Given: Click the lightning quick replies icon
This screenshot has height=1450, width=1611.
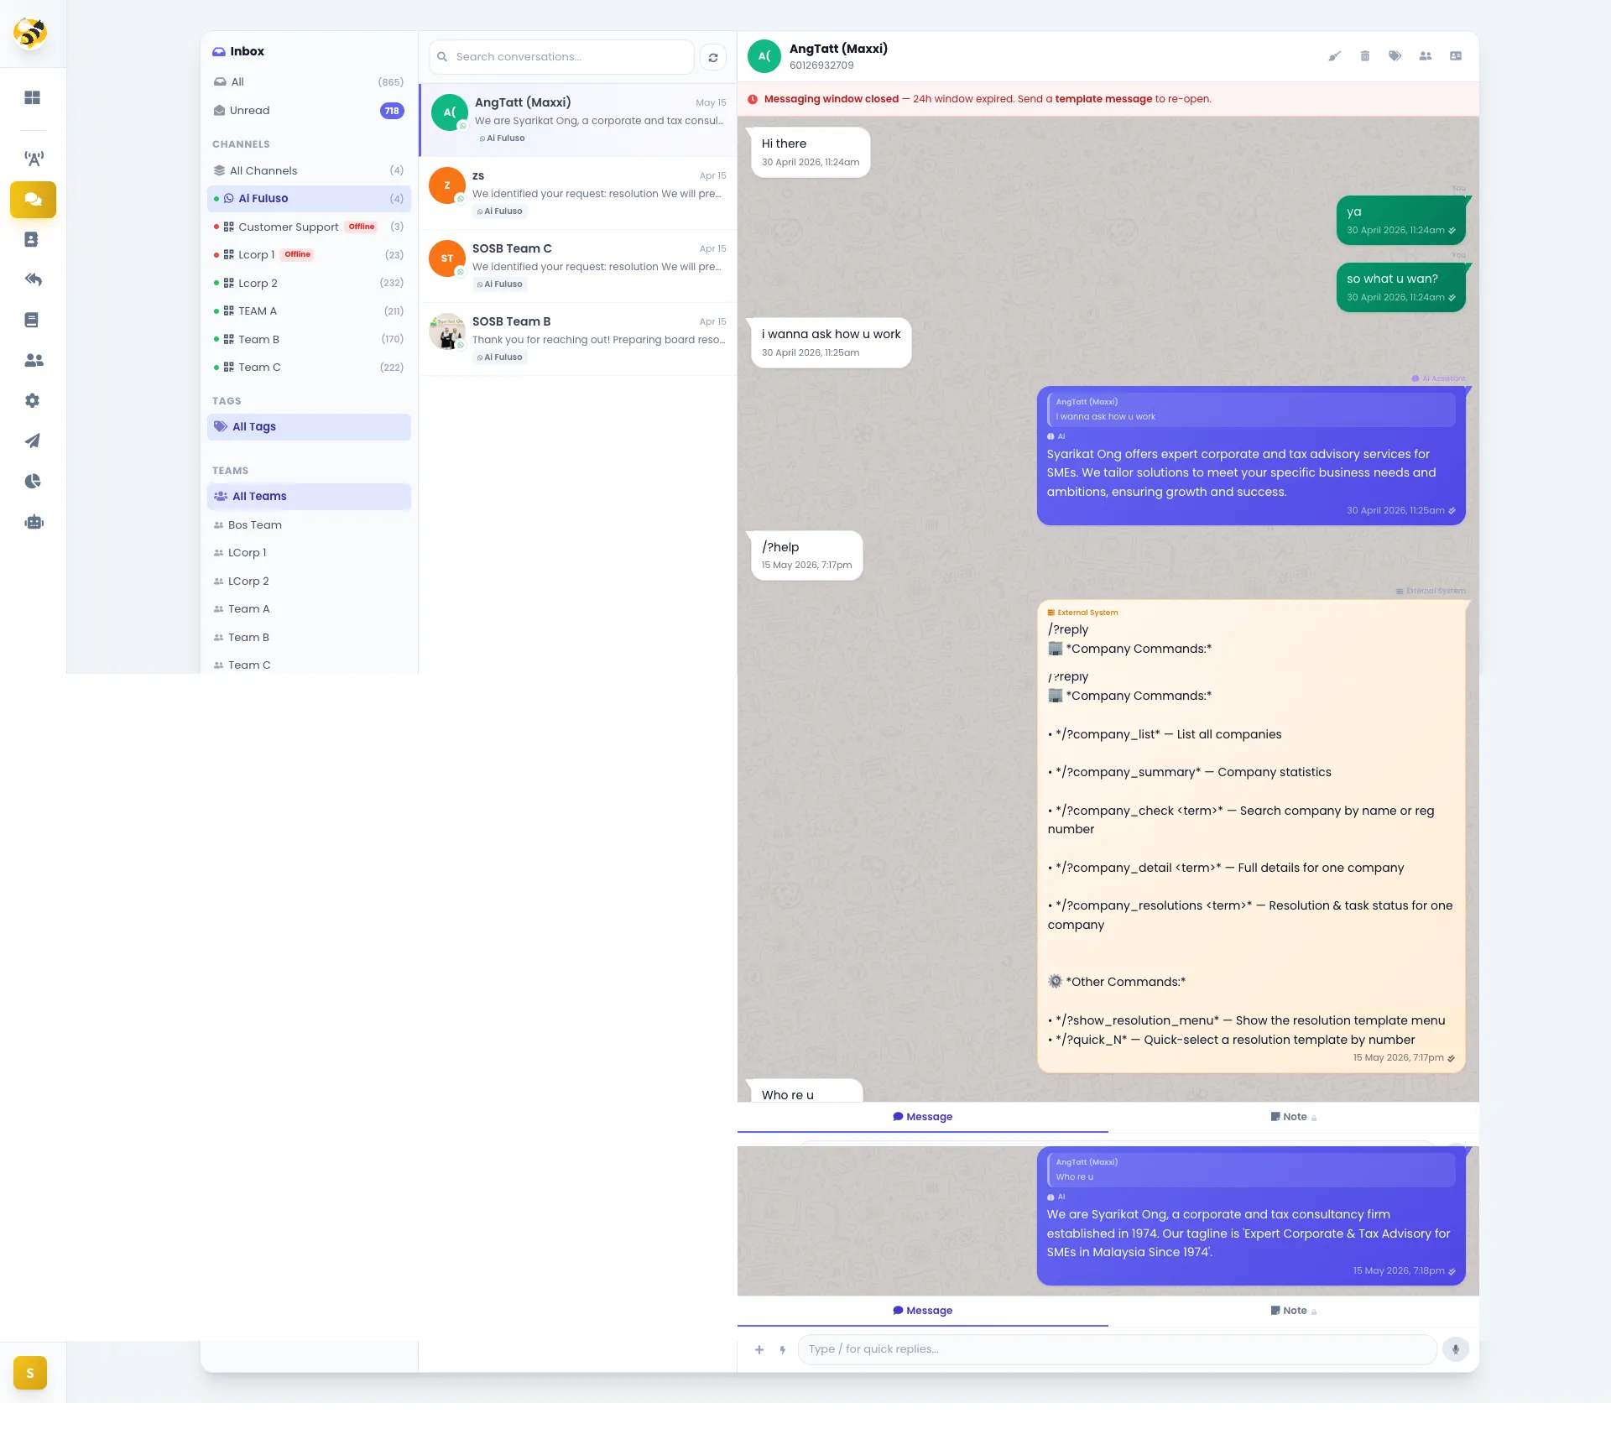Looking at the screenshot, I should pos(783,1349).
